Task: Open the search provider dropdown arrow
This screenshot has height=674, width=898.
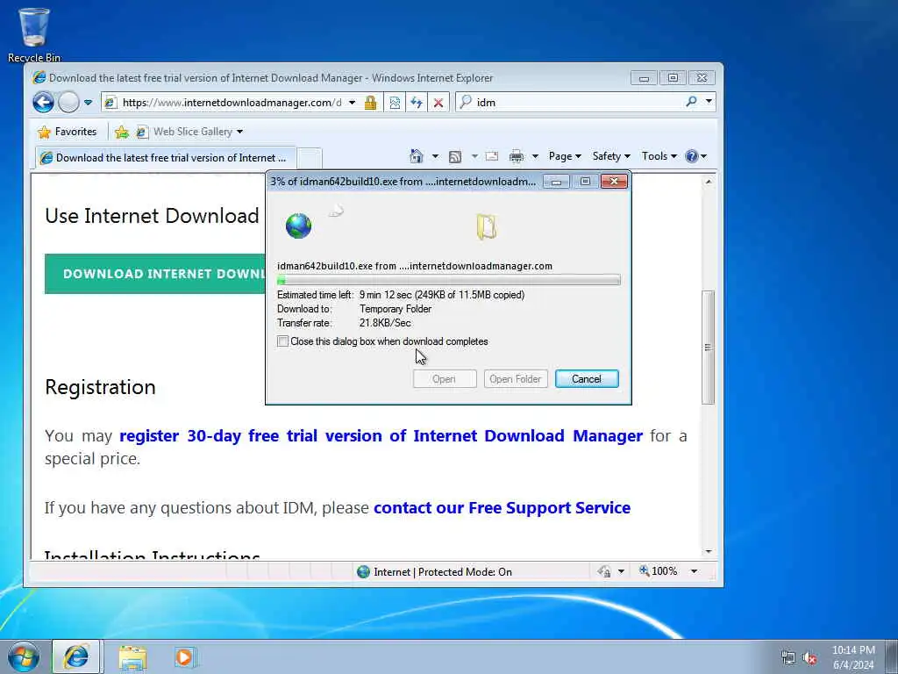Action: [x=709, y=102]
